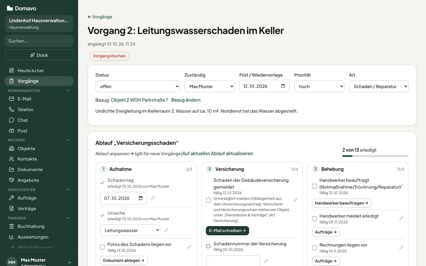Click the pencil icon for 'Rechnungen liegen vor'
This screenshot has width=426, height=266.
pyautogui.click(x=401, y=247)
